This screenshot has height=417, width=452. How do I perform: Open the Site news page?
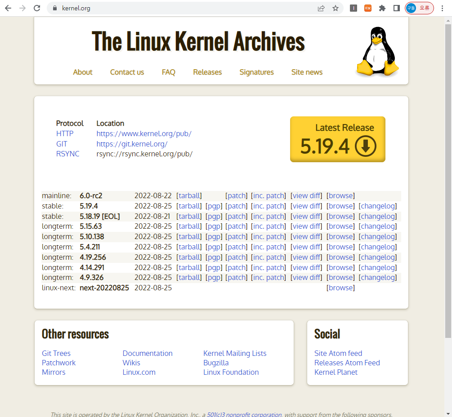pyautogui.click(x=307, y=72)
